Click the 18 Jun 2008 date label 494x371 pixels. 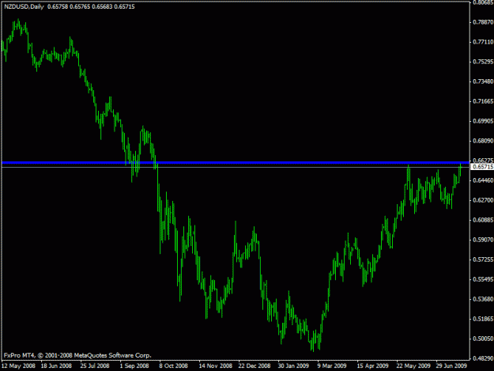point(56,366)
